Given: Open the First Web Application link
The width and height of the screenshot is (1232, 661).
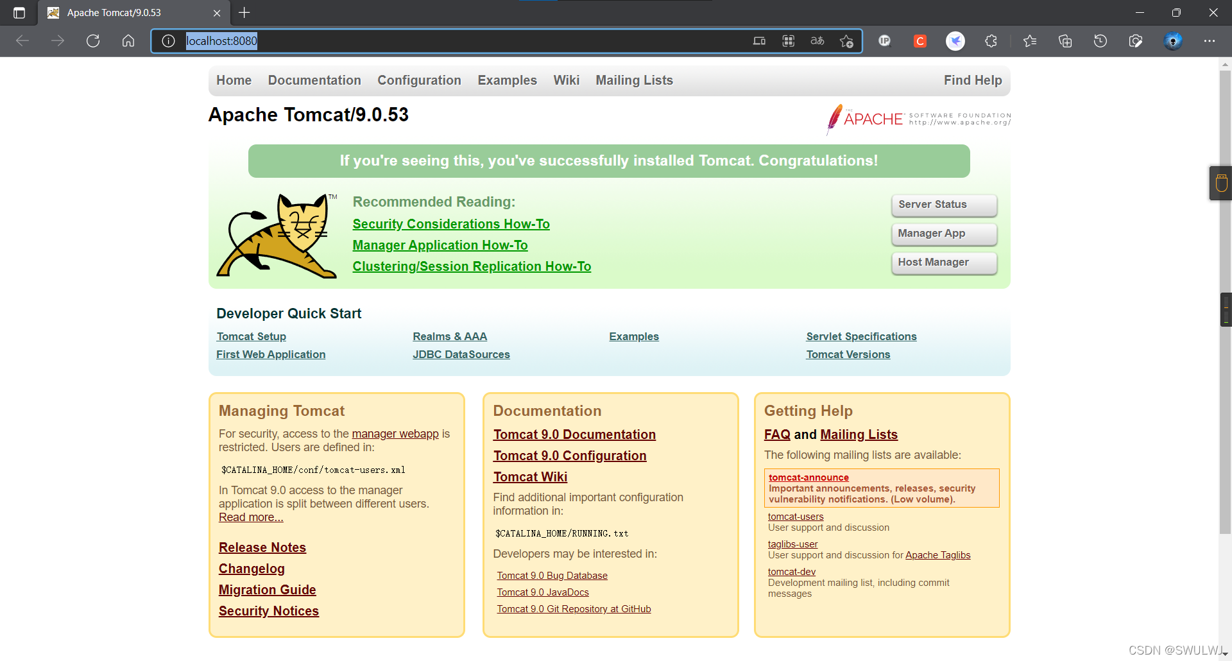Looking at the screenshot, I should [271, 354].
